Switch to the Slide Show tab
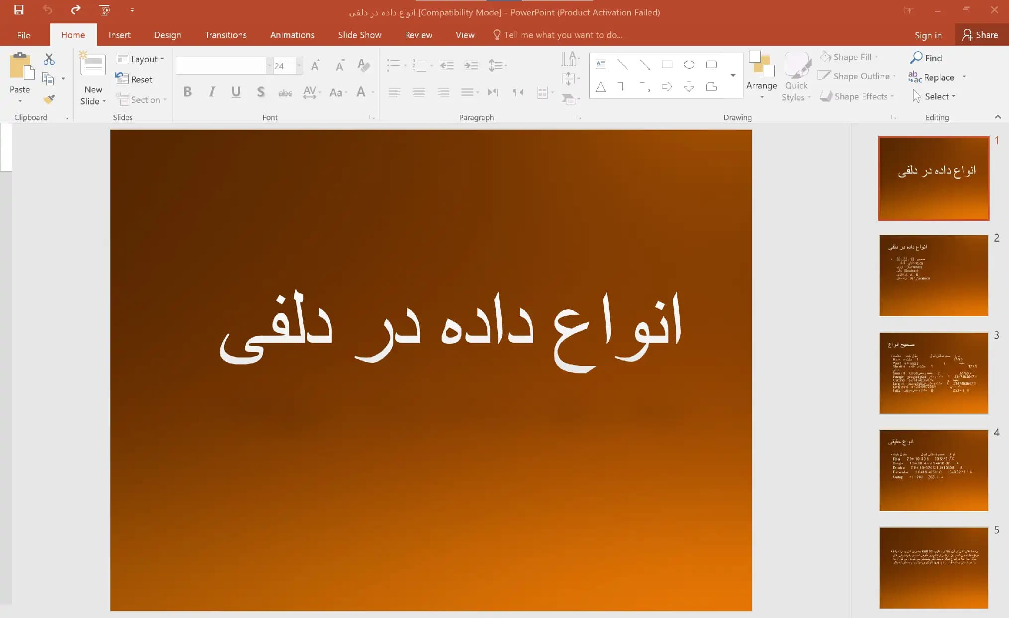This screenshot has width=1009, height=618. point(360,35)
